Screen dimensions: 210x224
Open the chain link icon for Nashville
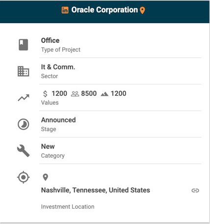(x=195, y=191)
